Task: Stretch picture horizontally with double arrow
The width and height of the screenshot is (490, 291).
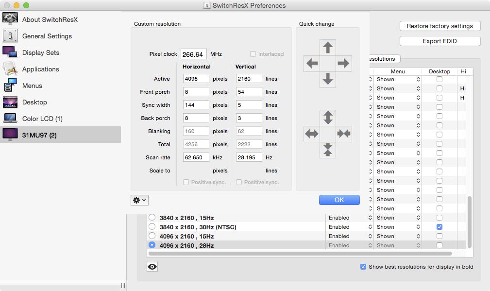Action: [312, 134]
